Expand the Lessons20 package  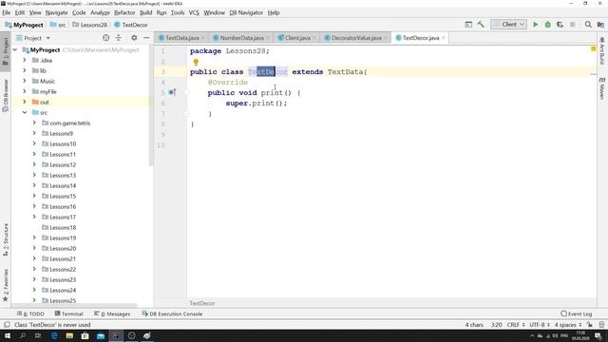click(x=34, y=248)
